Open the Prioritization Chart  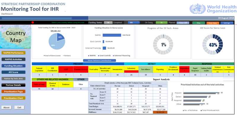pos(13,98)
